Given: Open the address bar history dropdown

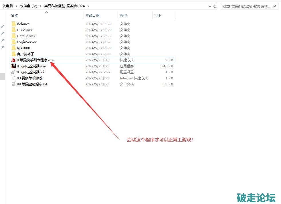Looking at the screenshot, I should tap(209, 6).
